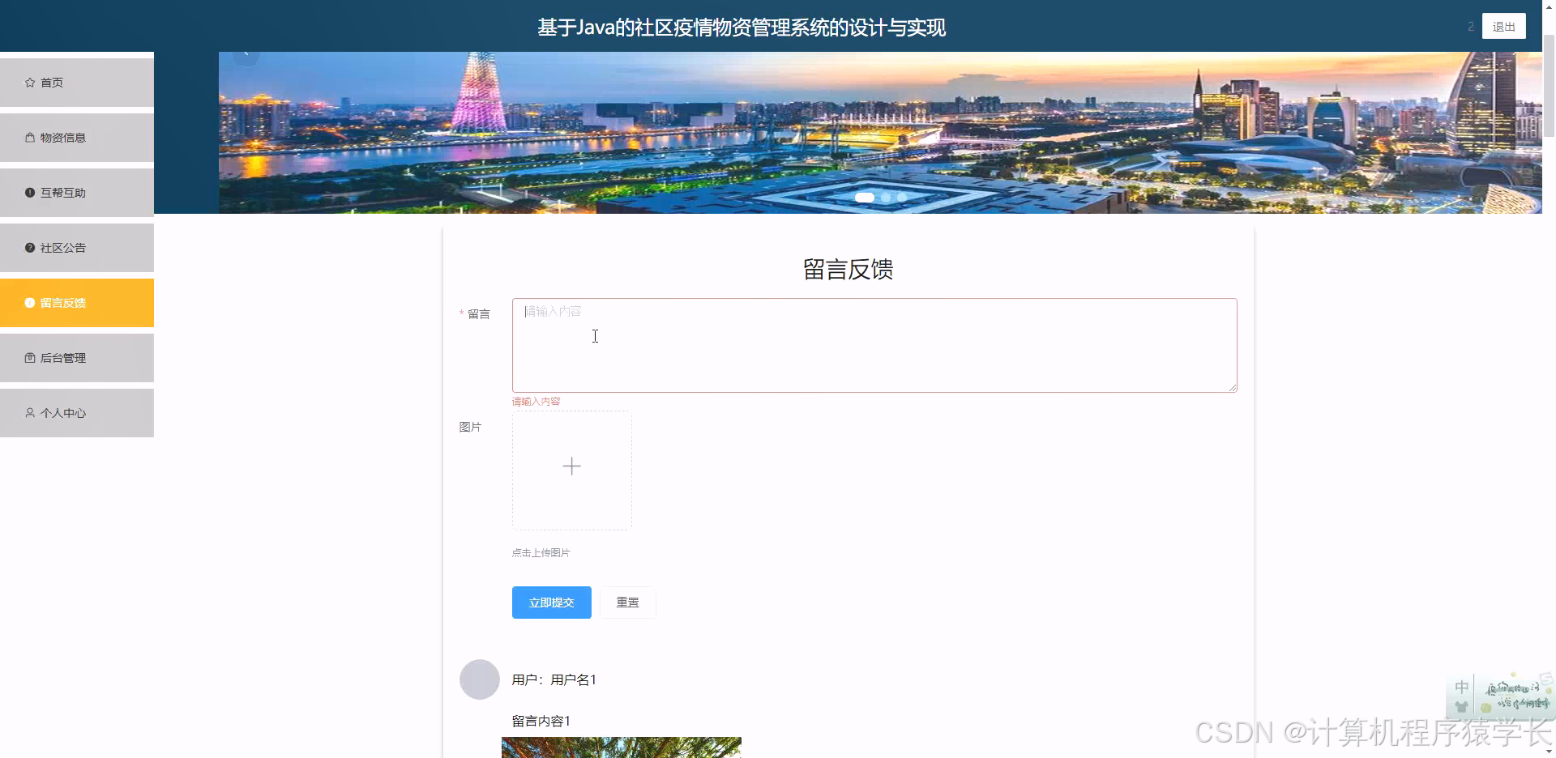Viewport: 1556px width, 758px height.
Task: Select the second carousel indicator dot
Action: point(885,197)
